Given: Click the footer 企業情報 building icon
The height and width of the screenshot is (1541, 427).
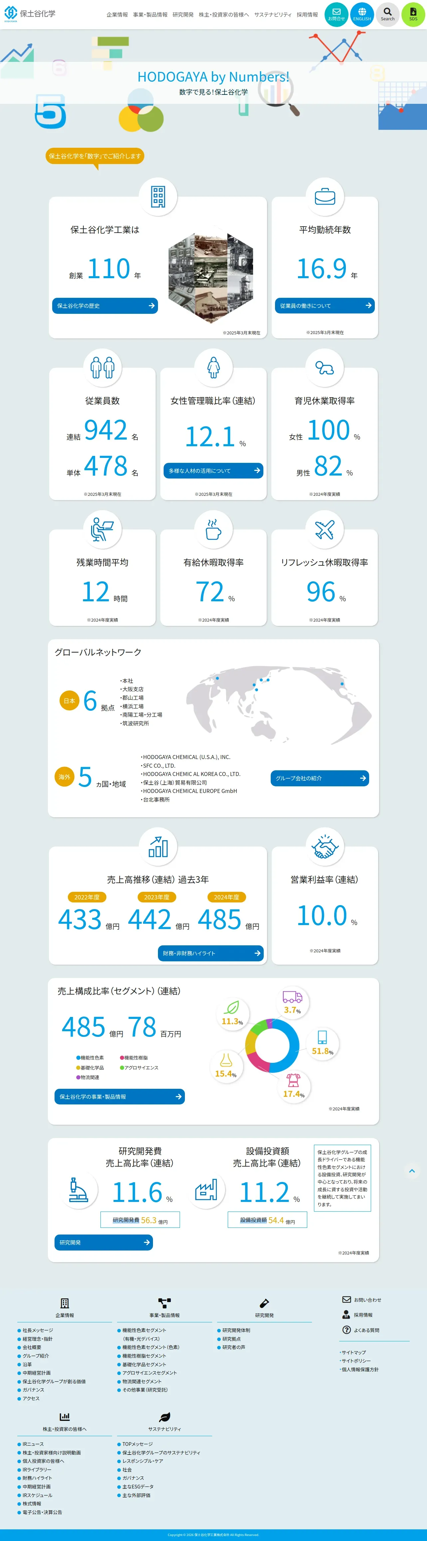Looking at the screenshot, I should tap(65, 1303).
